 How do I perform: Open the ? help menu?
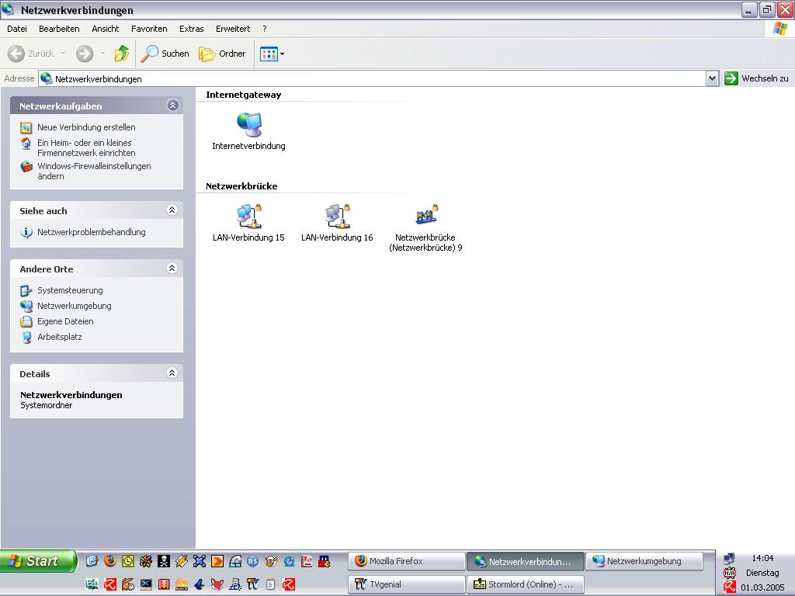click(265, 29)
